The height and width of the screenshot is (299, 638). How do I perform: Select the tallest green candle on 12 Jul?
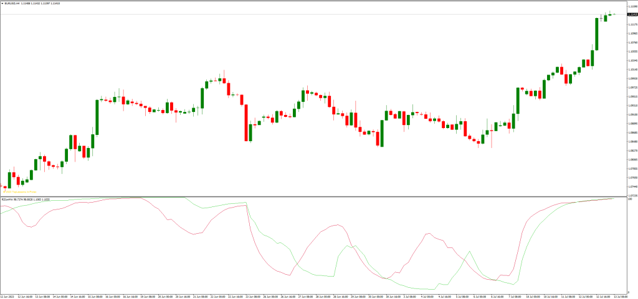[x=597, y=34]
